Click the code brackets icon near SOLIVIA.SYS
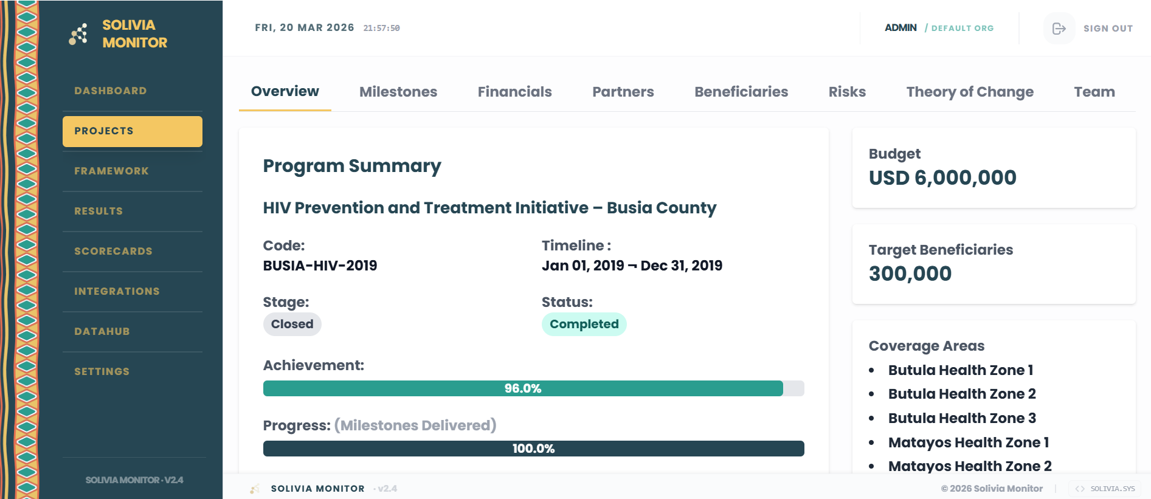The height and width of the screenshot is (499, 1151). 1080,489
